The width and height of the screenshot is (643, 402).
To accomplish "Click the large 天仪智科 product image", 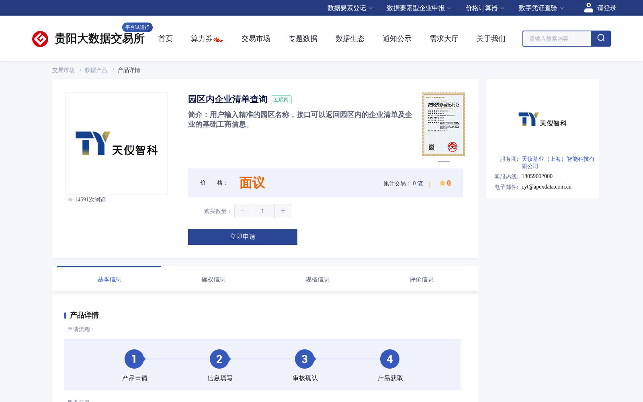I will (x=117, y=144).
